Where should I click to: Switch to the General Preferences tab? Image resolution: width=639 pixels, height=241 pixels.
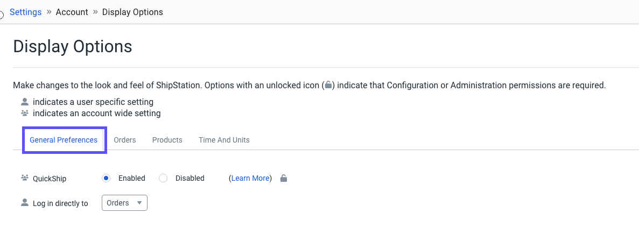pos(64,140)
